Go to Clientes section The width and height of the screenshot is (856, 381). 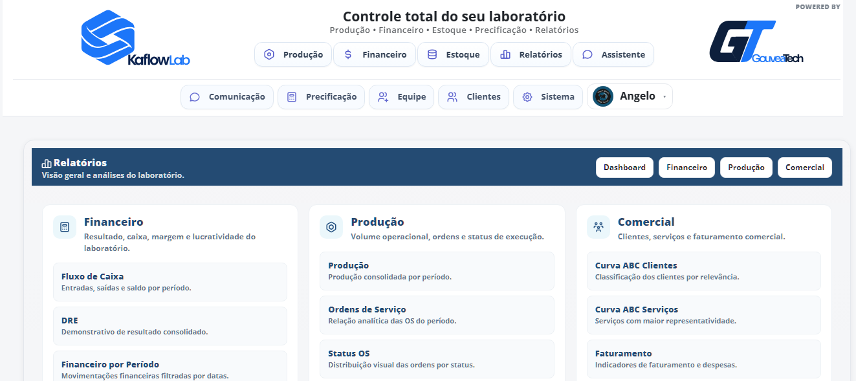(x=474, y=97)
